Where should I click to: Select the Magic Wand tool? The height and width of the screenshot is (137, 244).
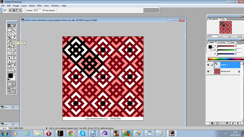coord(14,34)
